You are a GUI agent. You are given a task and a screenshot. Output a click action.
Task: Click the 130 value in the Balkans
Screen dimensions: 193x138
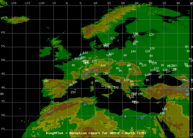[126, 80]
